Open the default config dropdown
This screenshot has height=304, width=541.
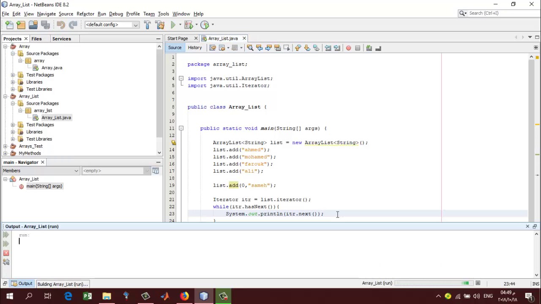pos(112,24)
